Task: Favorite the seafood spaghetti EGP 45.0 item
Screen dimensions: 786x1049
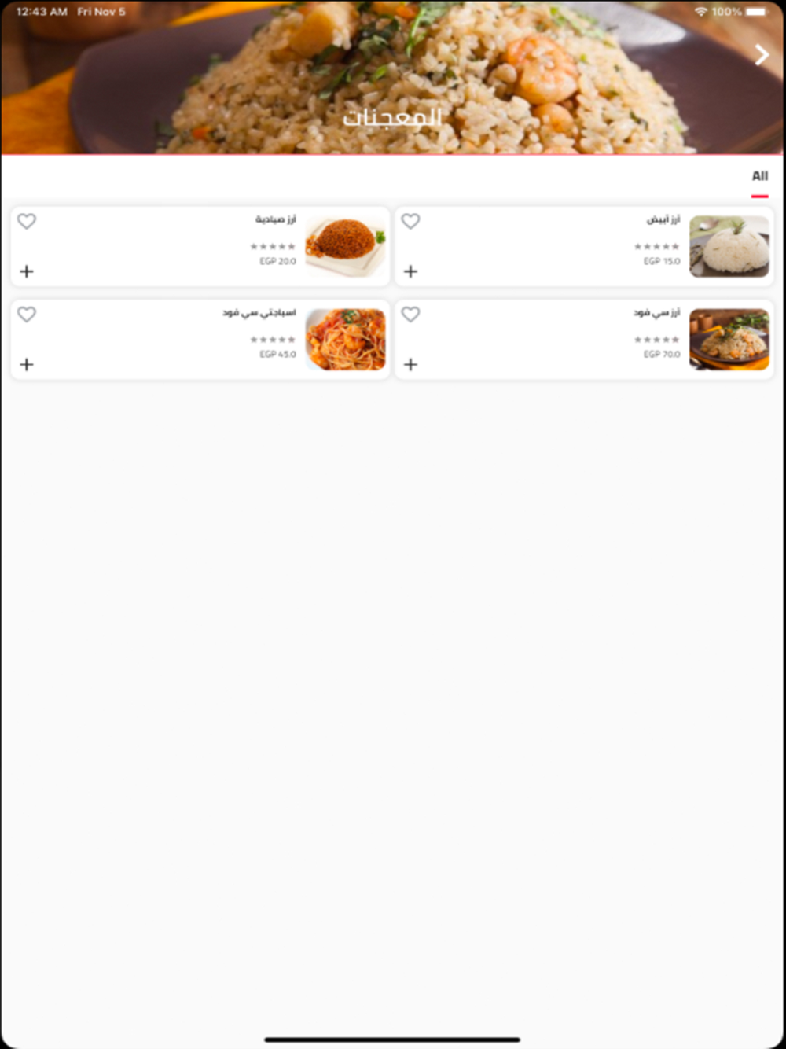Action: pos(27,315)
